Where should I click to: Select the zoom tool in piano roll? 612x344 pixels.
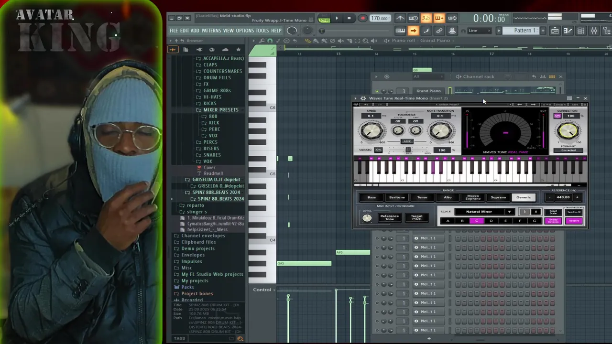point(366,41)
